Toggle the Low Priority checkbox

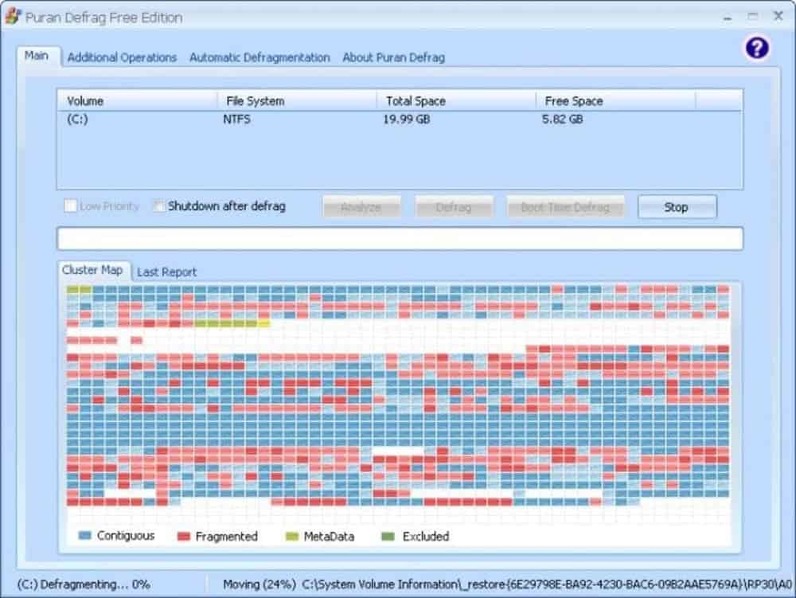coord(71,206)
